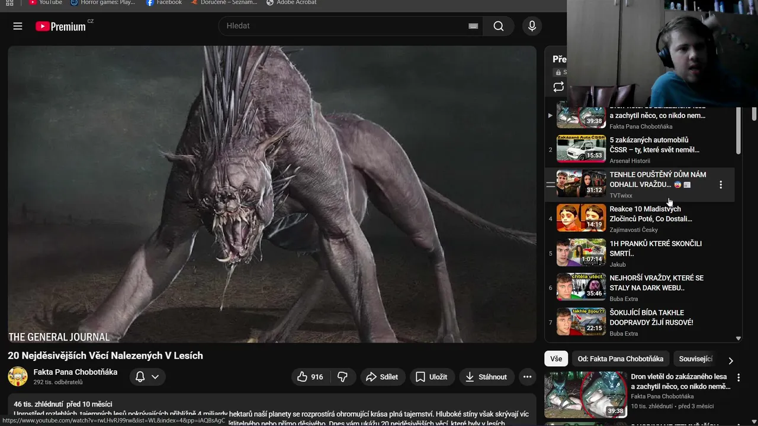The width and height of the screenshot is (758, 426).
Task: Click the playlist panel scrollbar thumb
Action: [738, 130]
